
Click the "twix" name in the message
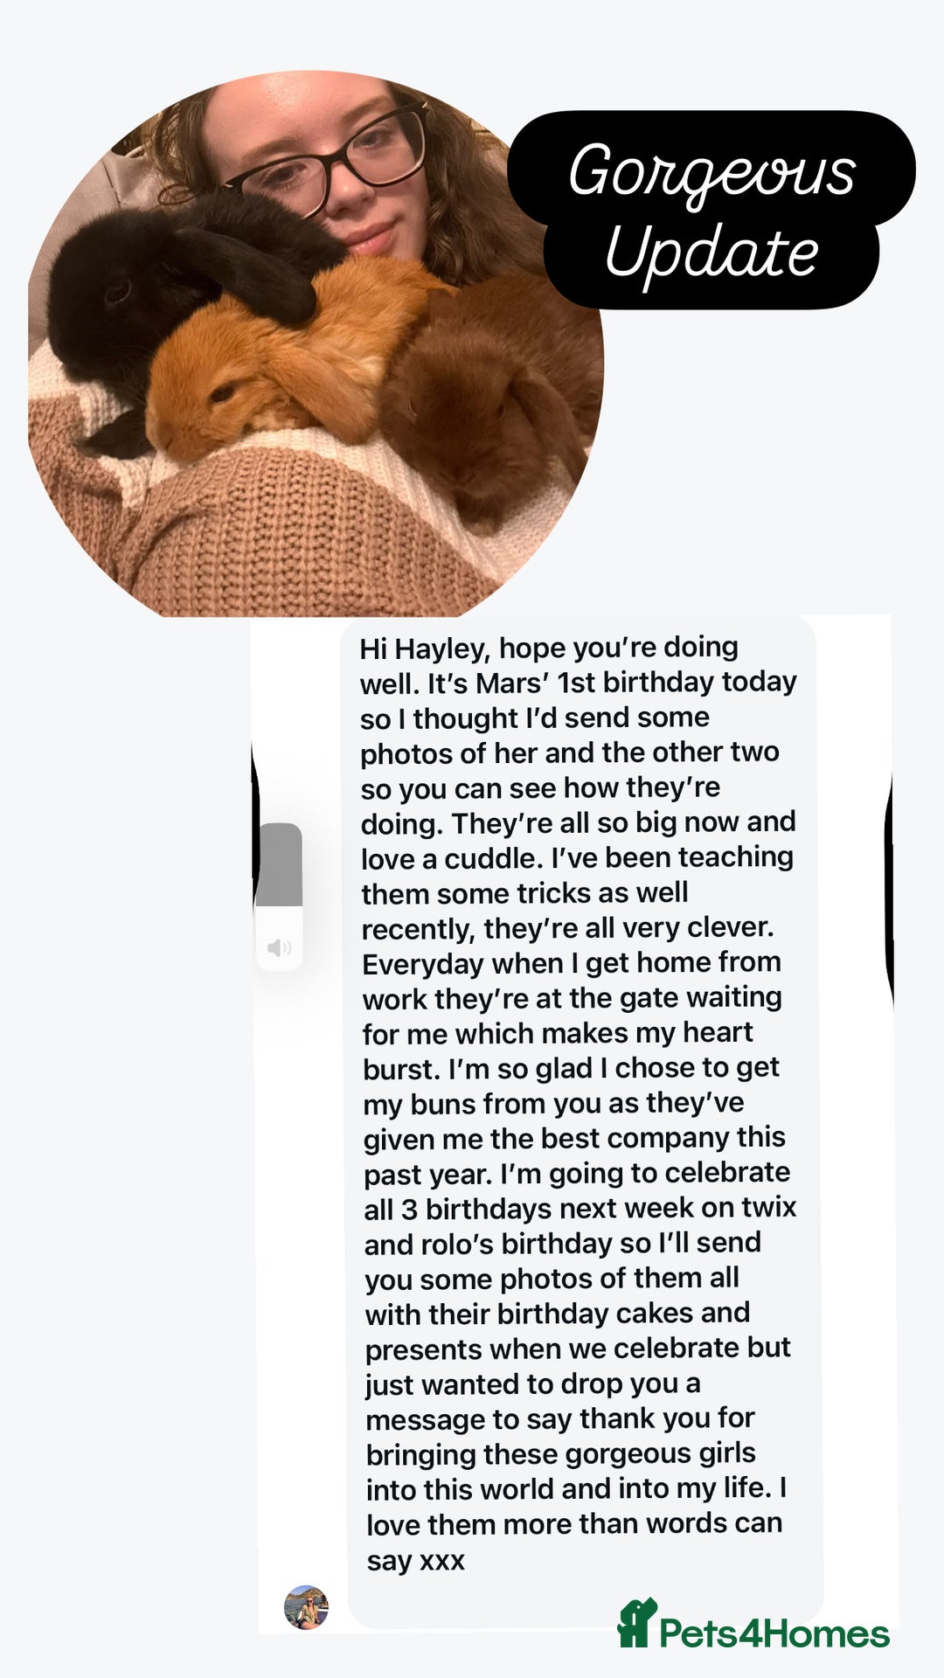coord(769,1208)
